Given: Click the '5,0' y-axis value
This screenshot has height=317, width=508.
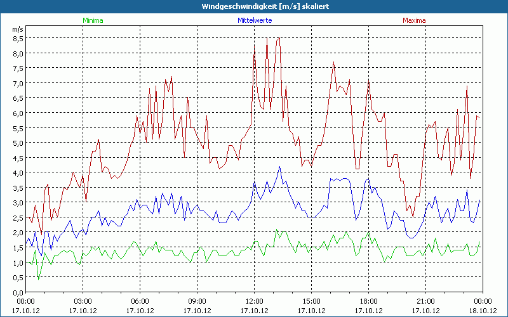Looking at the screenshot, I should pos(18,143).
